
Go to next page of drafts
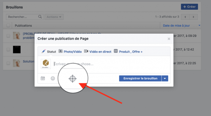194,17
